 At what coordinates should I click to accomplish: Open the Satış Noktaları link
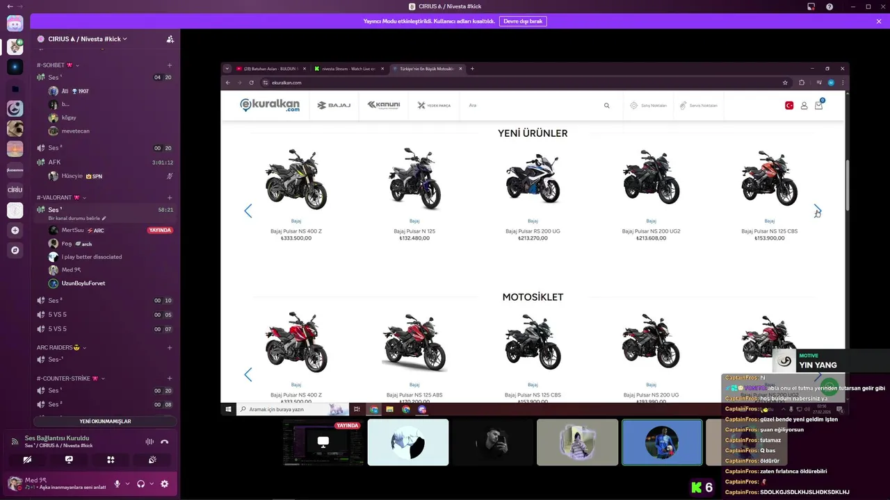click(x=648, y=106)
